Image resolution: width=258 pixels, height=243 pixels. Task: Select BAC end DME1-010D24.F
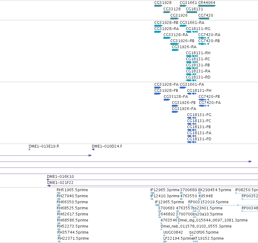[x=93, y=149]
